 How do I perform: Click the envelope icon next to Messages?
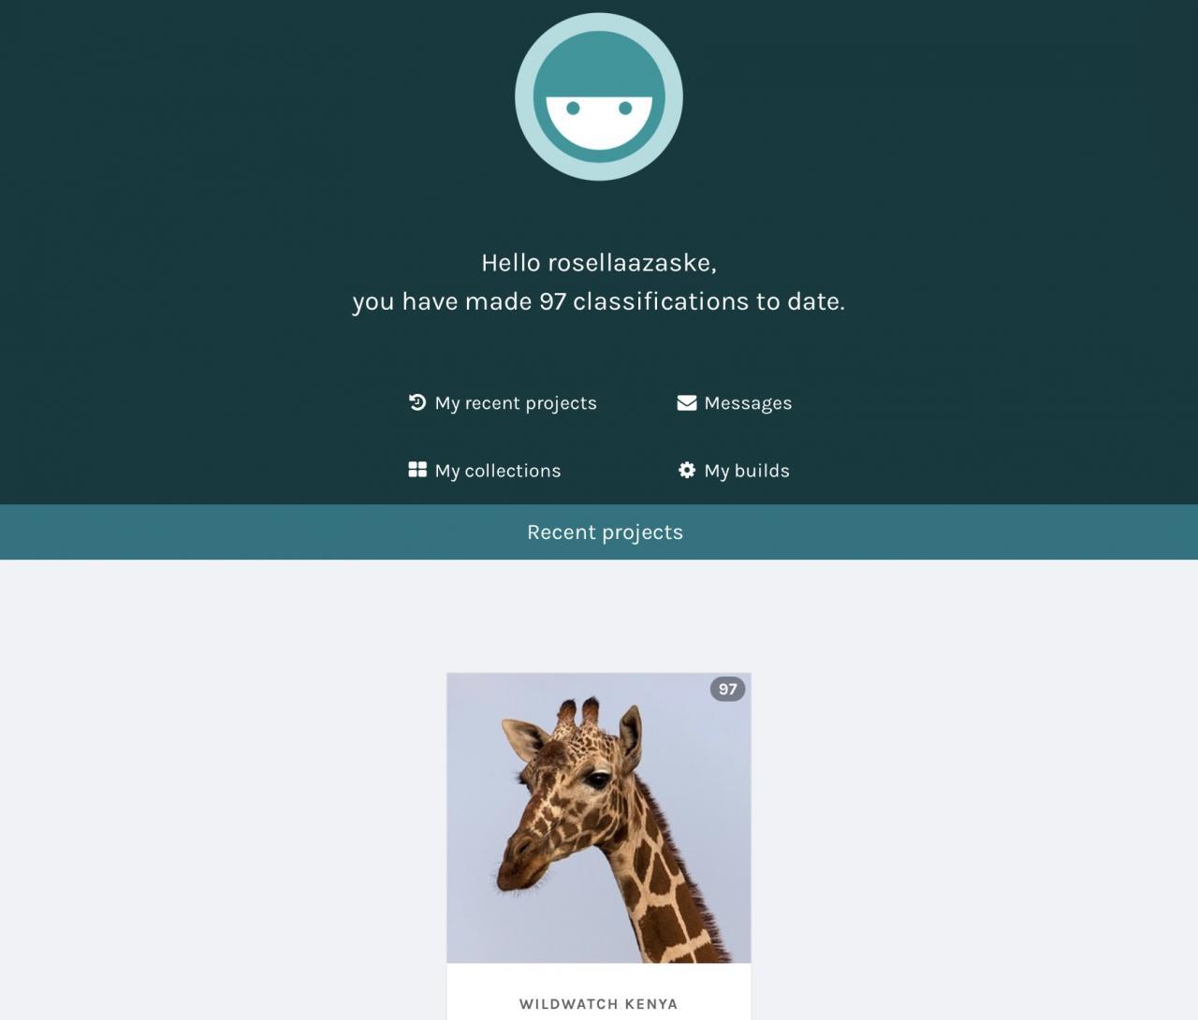pyautogui.click(x=687, y=402)
